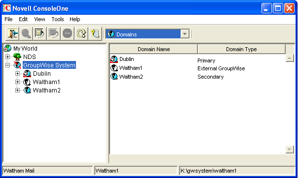Click the greyed dotted-arrow toolbar icon

point(54,34)
